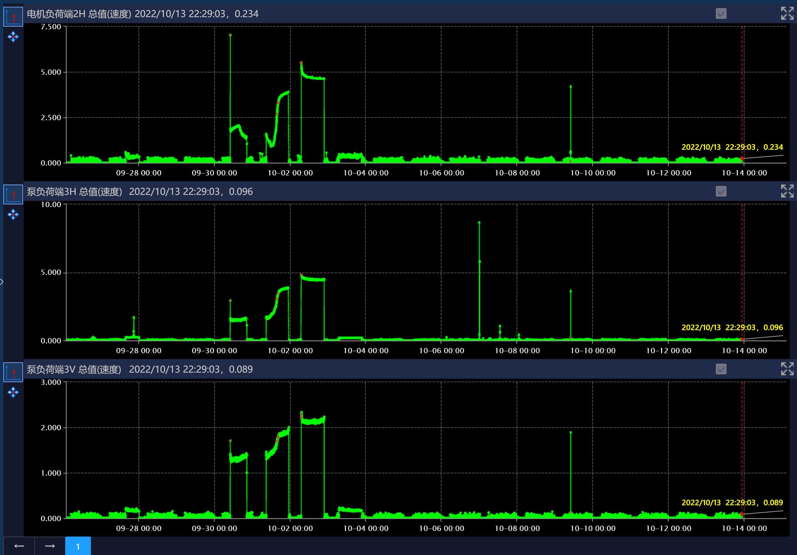The image size is (797, 555).
Task: Select page 1 tab at the bottom
Action: [78, 546]
